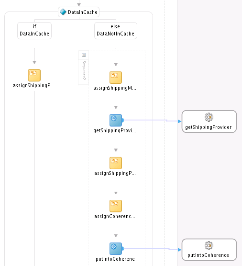Select the if DataInCache branch box
Screen dimensions: 242x266
click(x=34, y=31)
